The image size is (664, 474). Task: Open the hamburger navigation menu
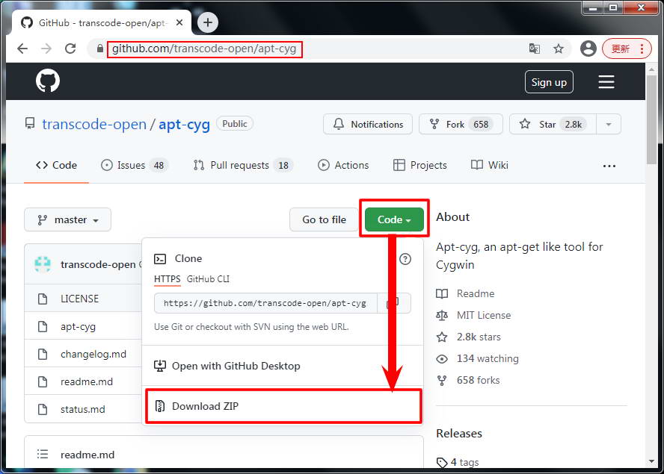click(x=606, y=82)
